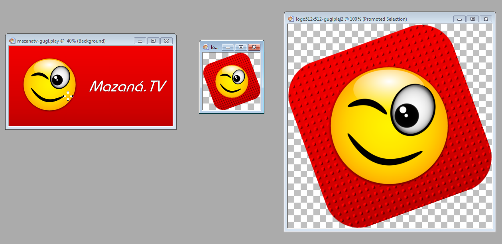The width and height of the screenshot is (502, 244).
Task: Click the app icon in mazanatv-gugl.play title bar
Action: tap(12, 41)
